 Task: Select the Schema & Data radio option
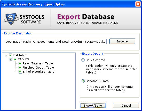[x=83, y=81]
